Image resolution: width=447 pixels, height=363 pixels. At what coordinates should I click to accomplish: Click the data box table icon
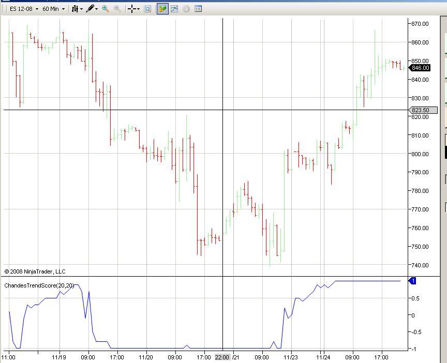click(x=198, y=9)
